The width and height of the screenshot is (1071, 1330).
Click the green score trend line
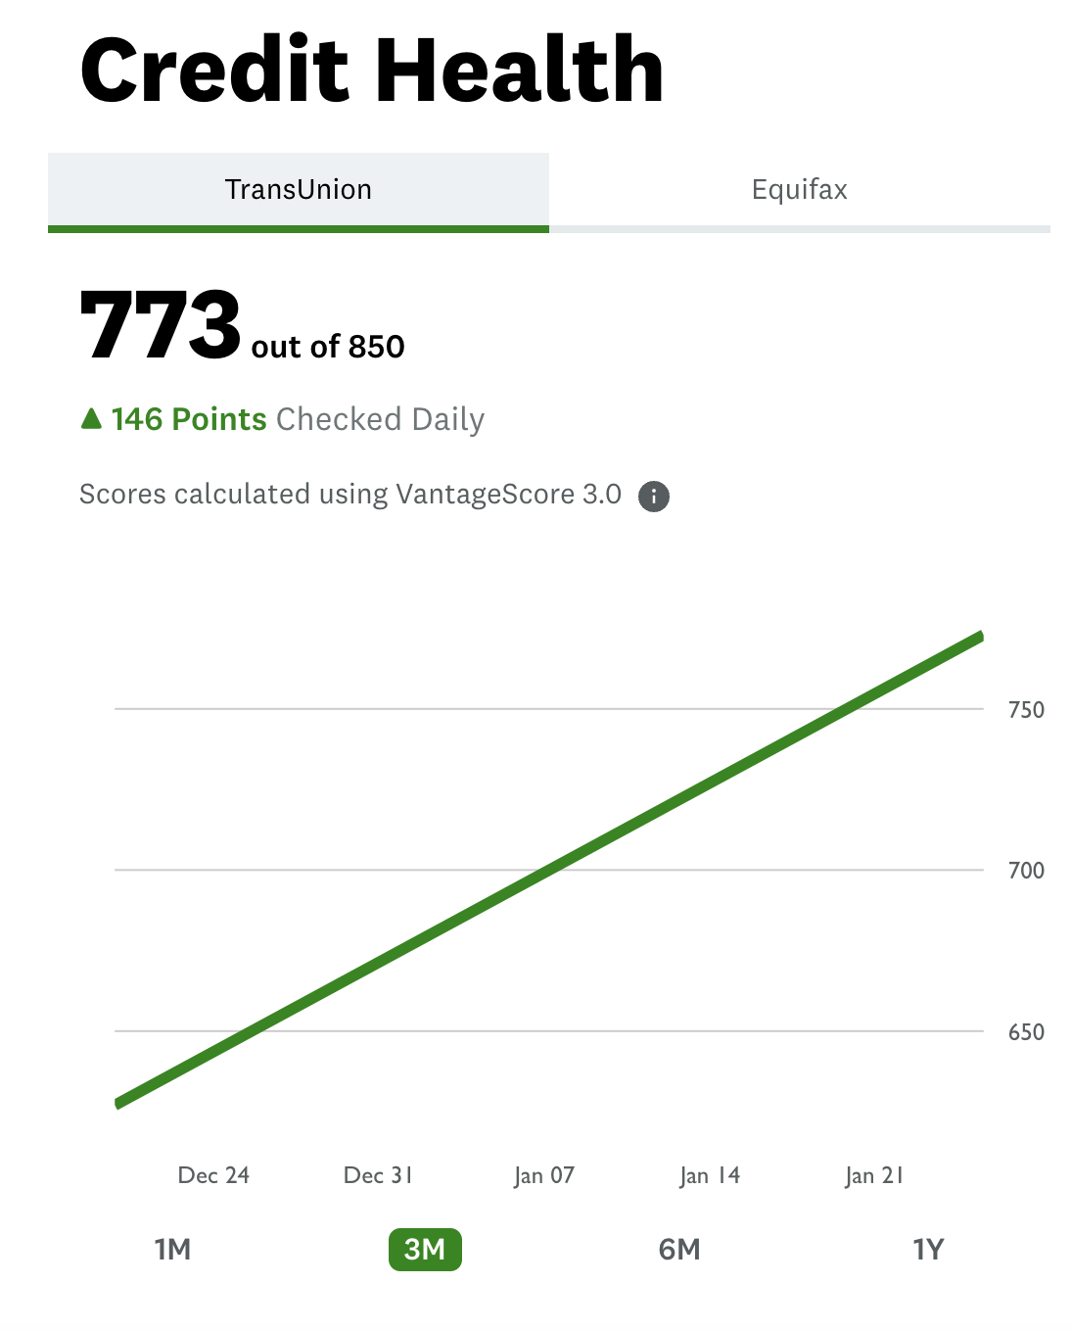pyautogui.click(x=548, y=870)
